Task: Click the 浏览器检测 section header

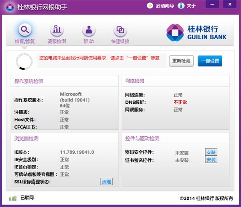Action: point(27,138)
